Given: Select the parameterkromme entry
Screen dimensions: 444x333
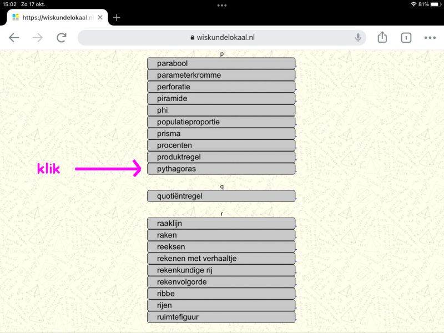Looking at the screenshot, I should point(221,75).
